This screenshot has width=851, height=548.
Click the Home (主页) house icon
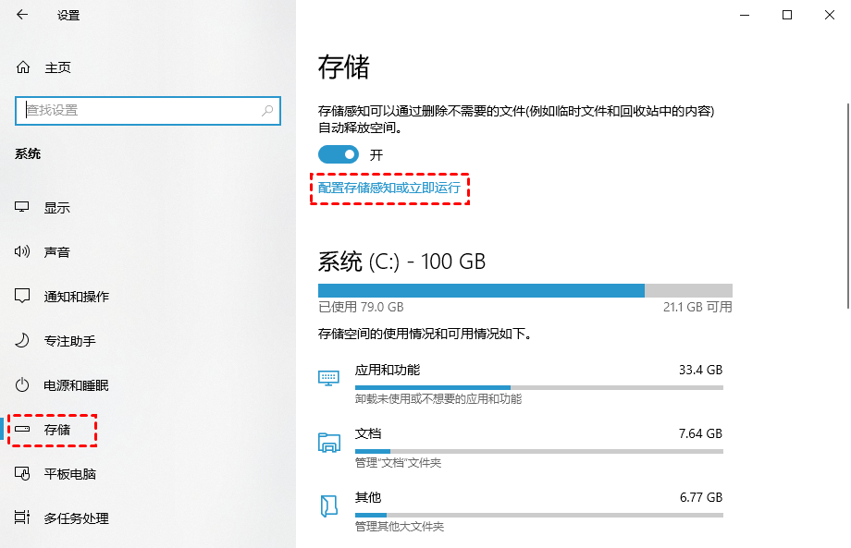23,67
